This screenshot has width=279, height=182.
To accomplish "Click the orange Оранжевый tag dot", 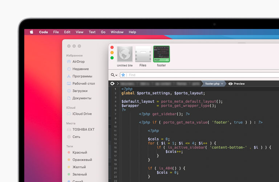I will pos(69,160).
